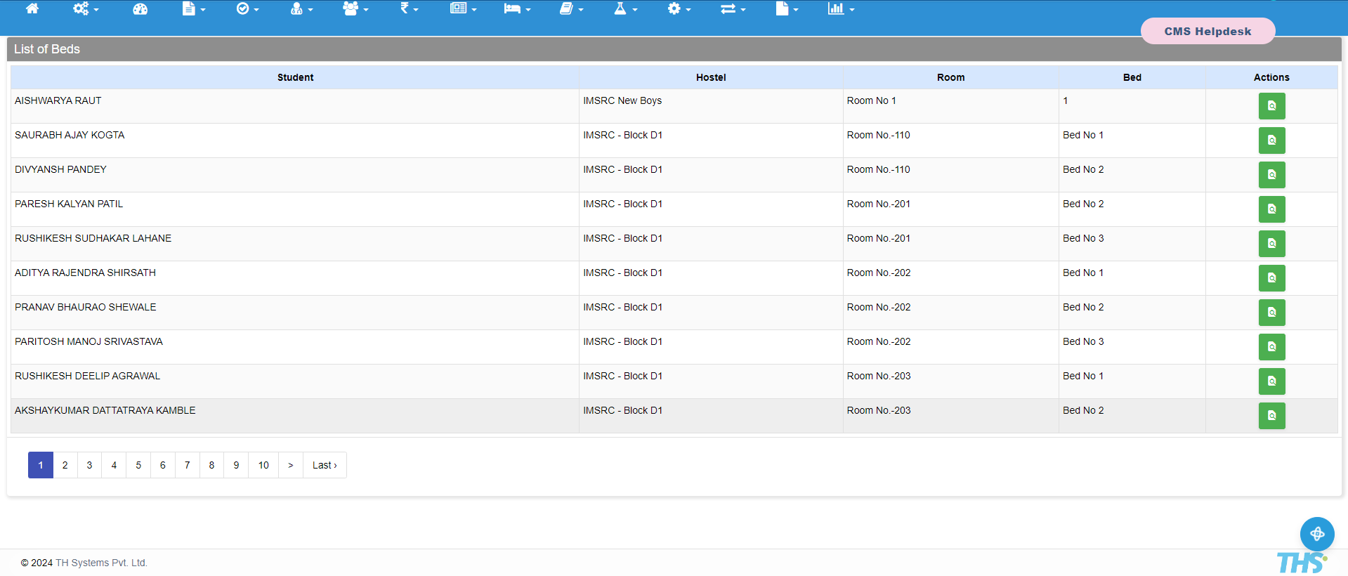The height and width of the screenshot is (576, 1348).
Task: Click the next page arrow
Action: [291, 465]
